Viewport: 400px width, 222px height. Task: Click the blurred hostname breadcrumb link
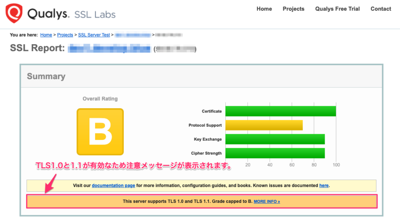(x=132, y=35)
